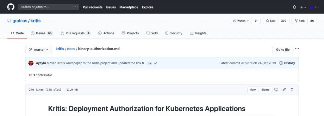The image size is (324, 116).
Task: Go to Marketplace in the top bar
Action: 129,7
